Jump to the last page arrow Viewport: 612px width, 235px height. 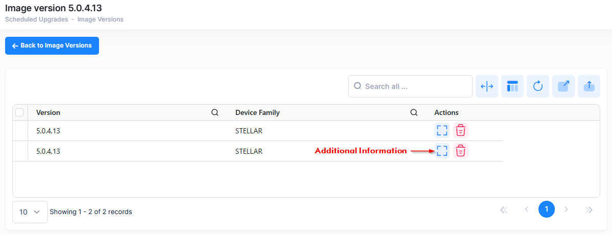[x=589, y=209]
